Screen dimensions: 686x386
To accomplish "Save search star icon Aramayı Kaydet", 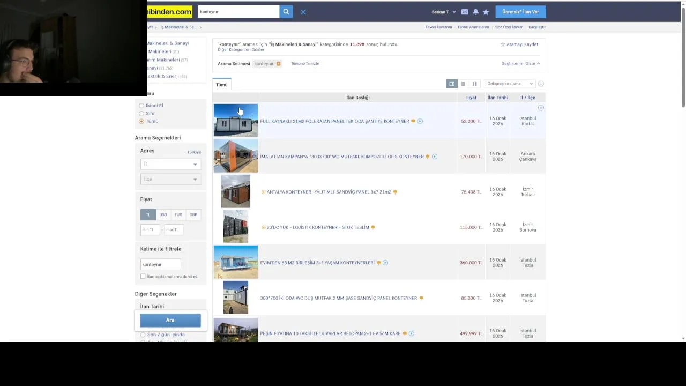I will pos(503,44).
